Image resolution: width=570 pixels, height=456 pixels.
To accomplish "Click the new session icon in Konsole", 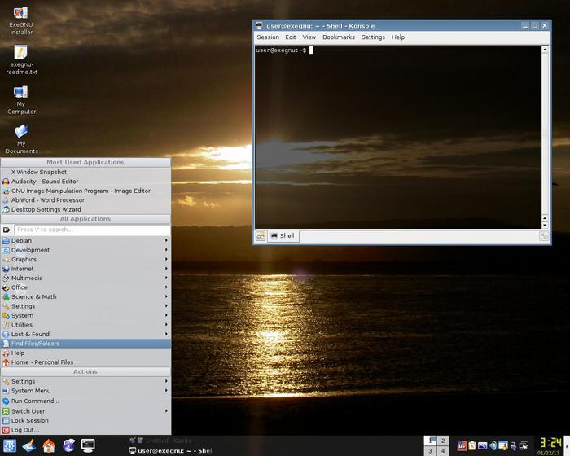I will (261, 236).
